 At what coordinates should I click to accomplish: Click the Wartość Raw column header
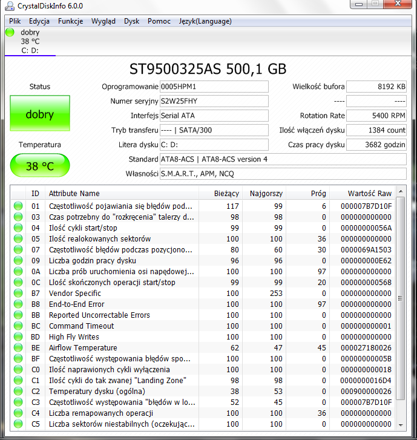[362, 193]
